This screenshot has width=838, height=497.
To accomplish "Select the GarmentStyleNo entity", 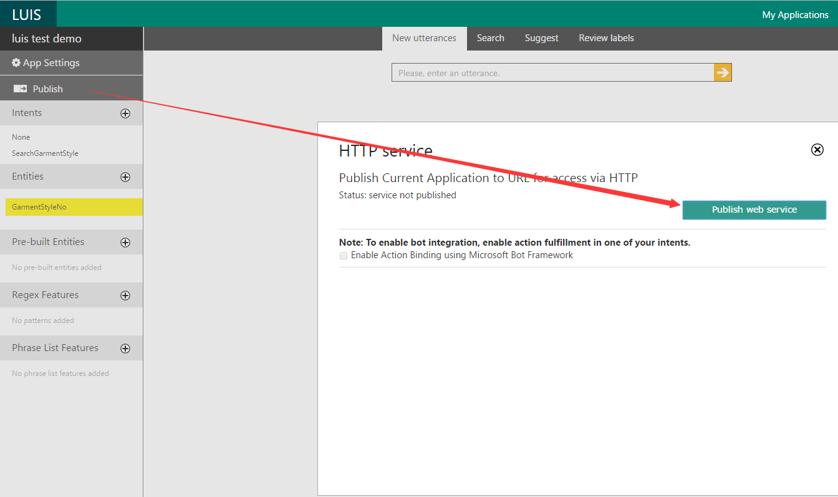I will [x=74, y=207].
